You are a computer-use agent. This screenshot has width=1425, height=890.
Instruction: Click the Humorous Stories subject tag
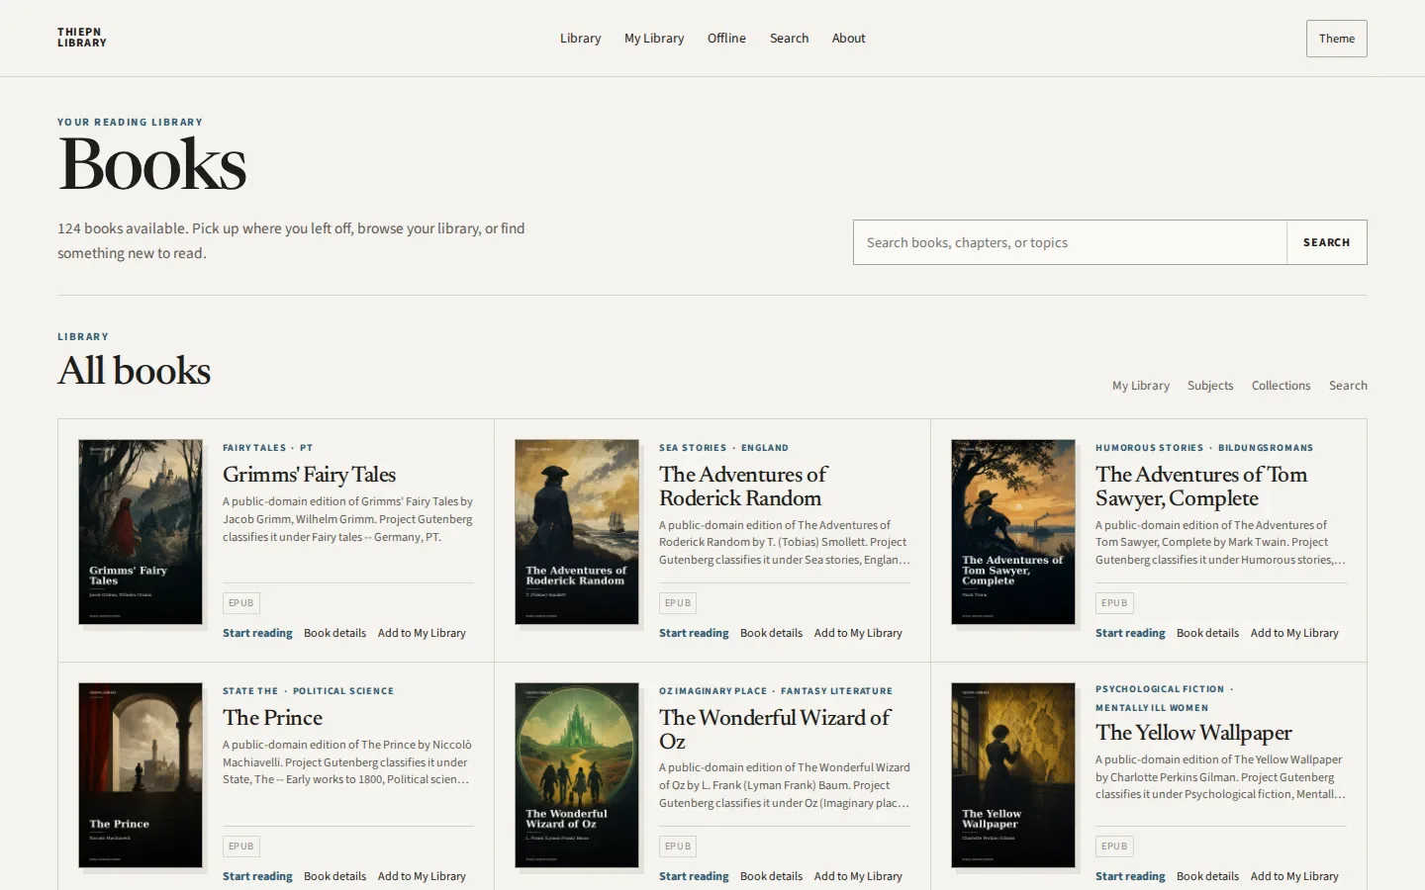point(1150,448)
